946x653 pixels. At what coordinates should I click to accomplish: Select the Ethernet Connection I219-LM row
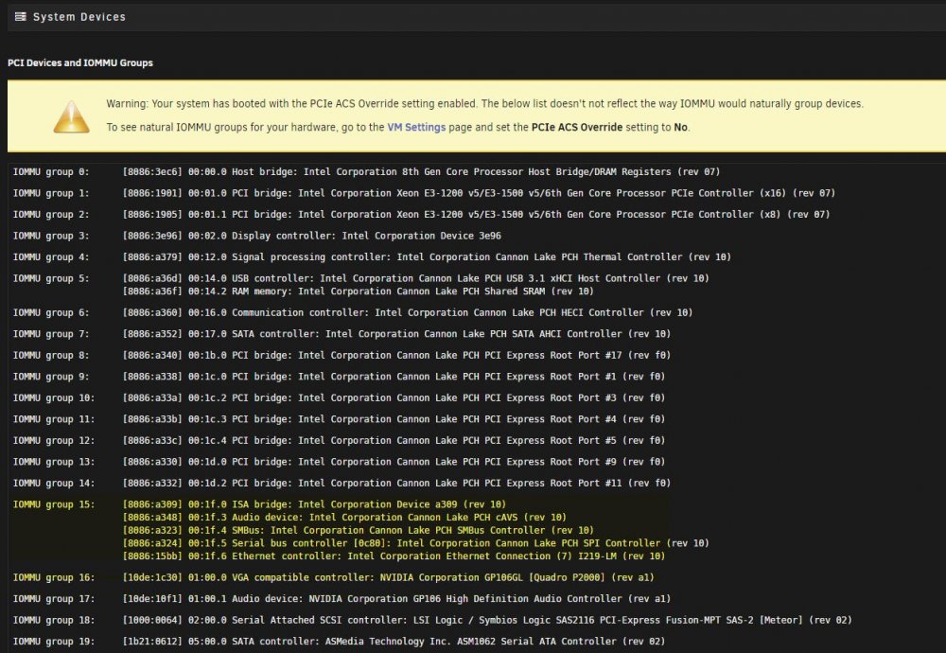[394, 556]
